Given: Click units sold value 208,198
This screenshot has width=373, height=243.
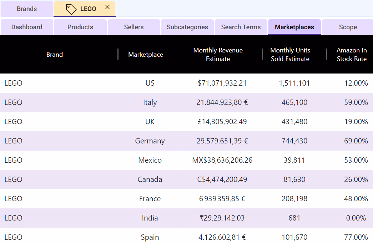Looking at the screenshot, I should [294, 198].
